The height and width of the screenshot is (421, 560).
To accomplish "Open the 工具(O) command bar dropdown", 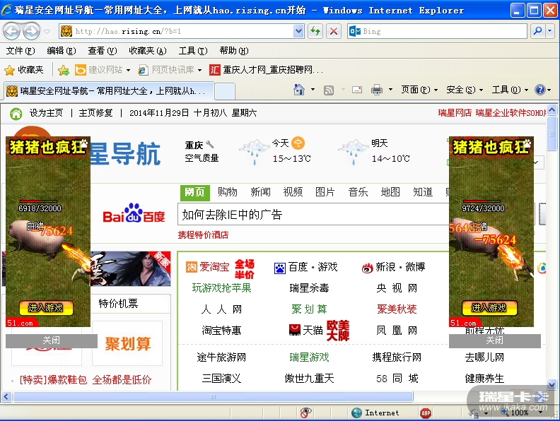I will coord(510,90).
